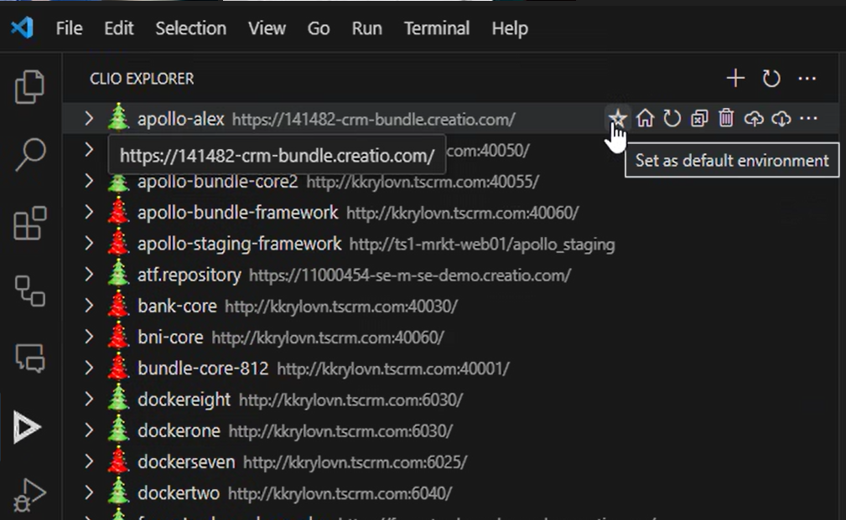Select the apollo-bundle-core2 row
The width and height of the screenshot is (846, 520).
pos(451,181)
